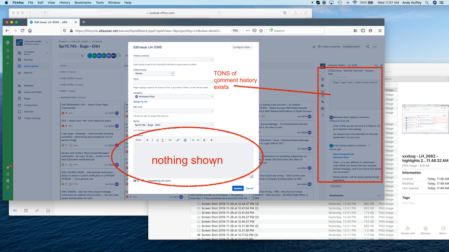Click Rotate Left in Finder preview
The image size is (449, 252).
point(408,230)
